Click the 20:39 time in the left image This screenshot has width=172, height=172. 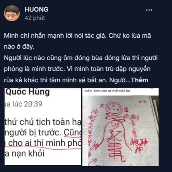(x=33, y=104)
